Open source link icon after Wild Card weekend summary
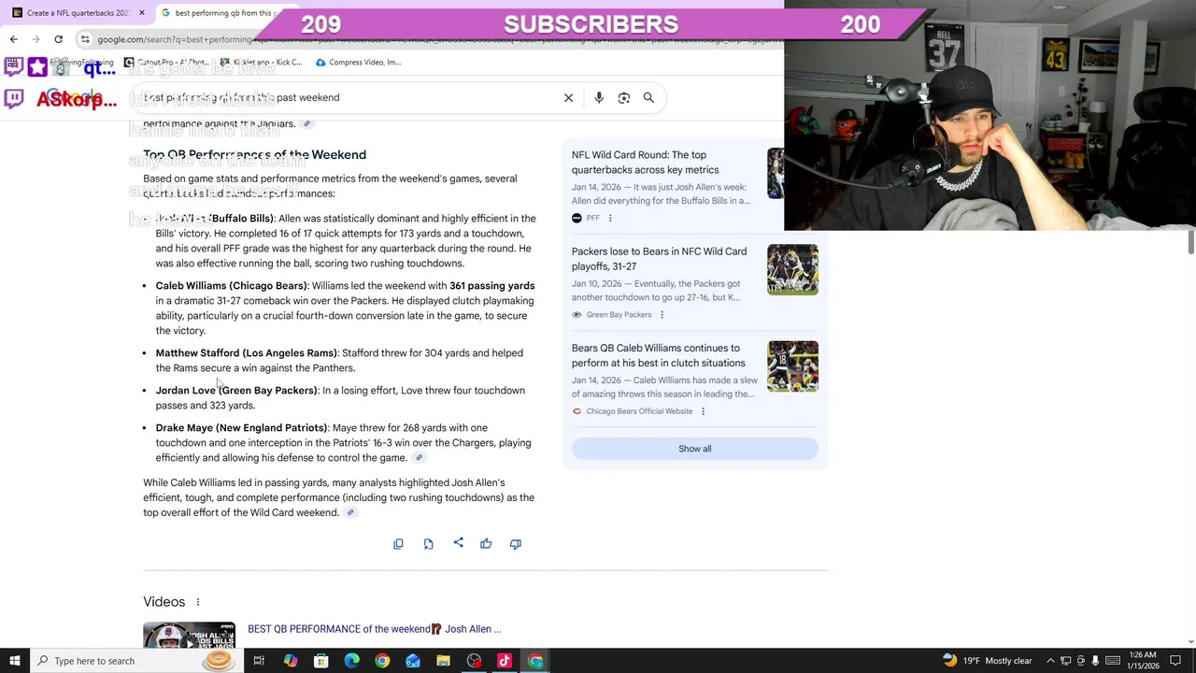Screen dimensions: 1196x673 (350, 512)
